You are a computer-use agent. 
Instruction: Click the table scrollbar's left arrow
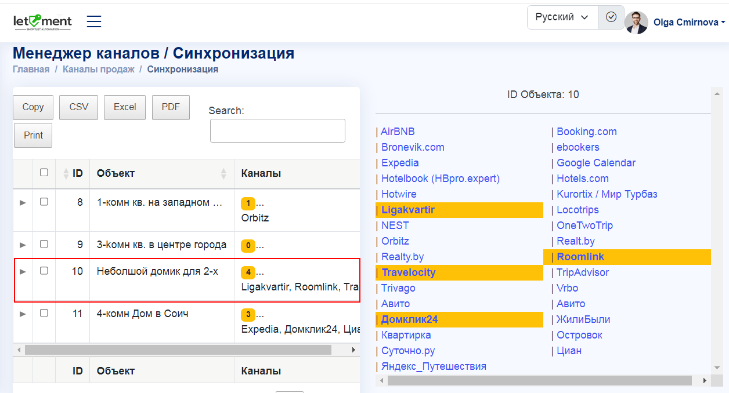[x=19, y=350]
